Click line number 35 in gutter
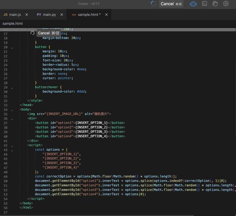This screenshot has height=216, width=236. pyautogui.click(x=6, y=114)
